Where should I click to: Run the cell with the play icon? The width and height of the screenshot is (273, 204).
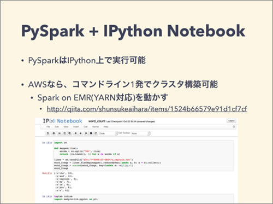(86, 133)
